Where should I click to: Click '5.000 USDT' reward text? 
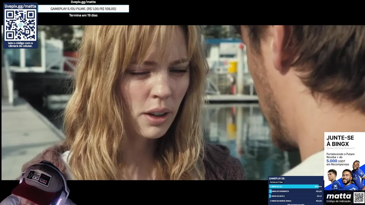(336, 161)
